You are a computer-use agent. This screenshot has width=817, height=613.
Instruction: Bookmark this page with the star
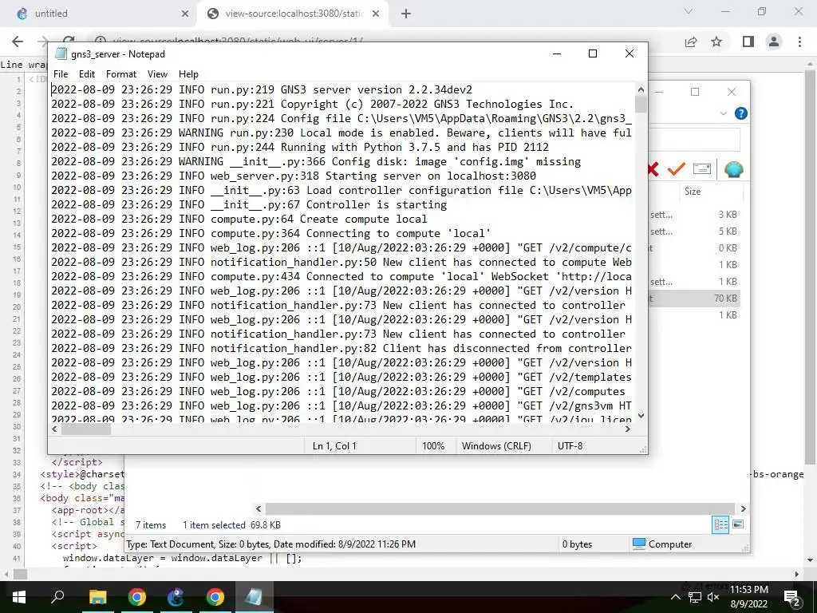716,42
